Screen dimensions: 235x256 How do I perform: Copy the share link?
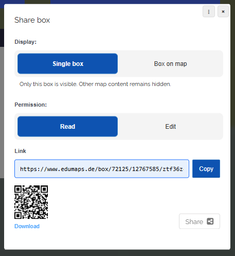coord(206,169)
